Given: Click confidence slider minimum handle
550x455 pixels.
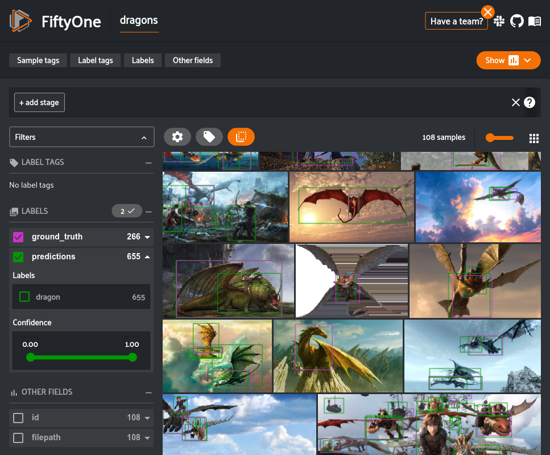Looking at the screenshot, I should point(31,358).
